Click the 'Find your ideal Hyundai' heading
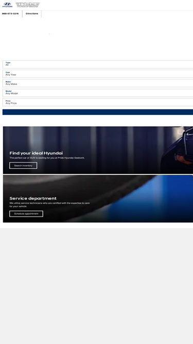This screenshot has width=193, height=344. coord(36,153)
